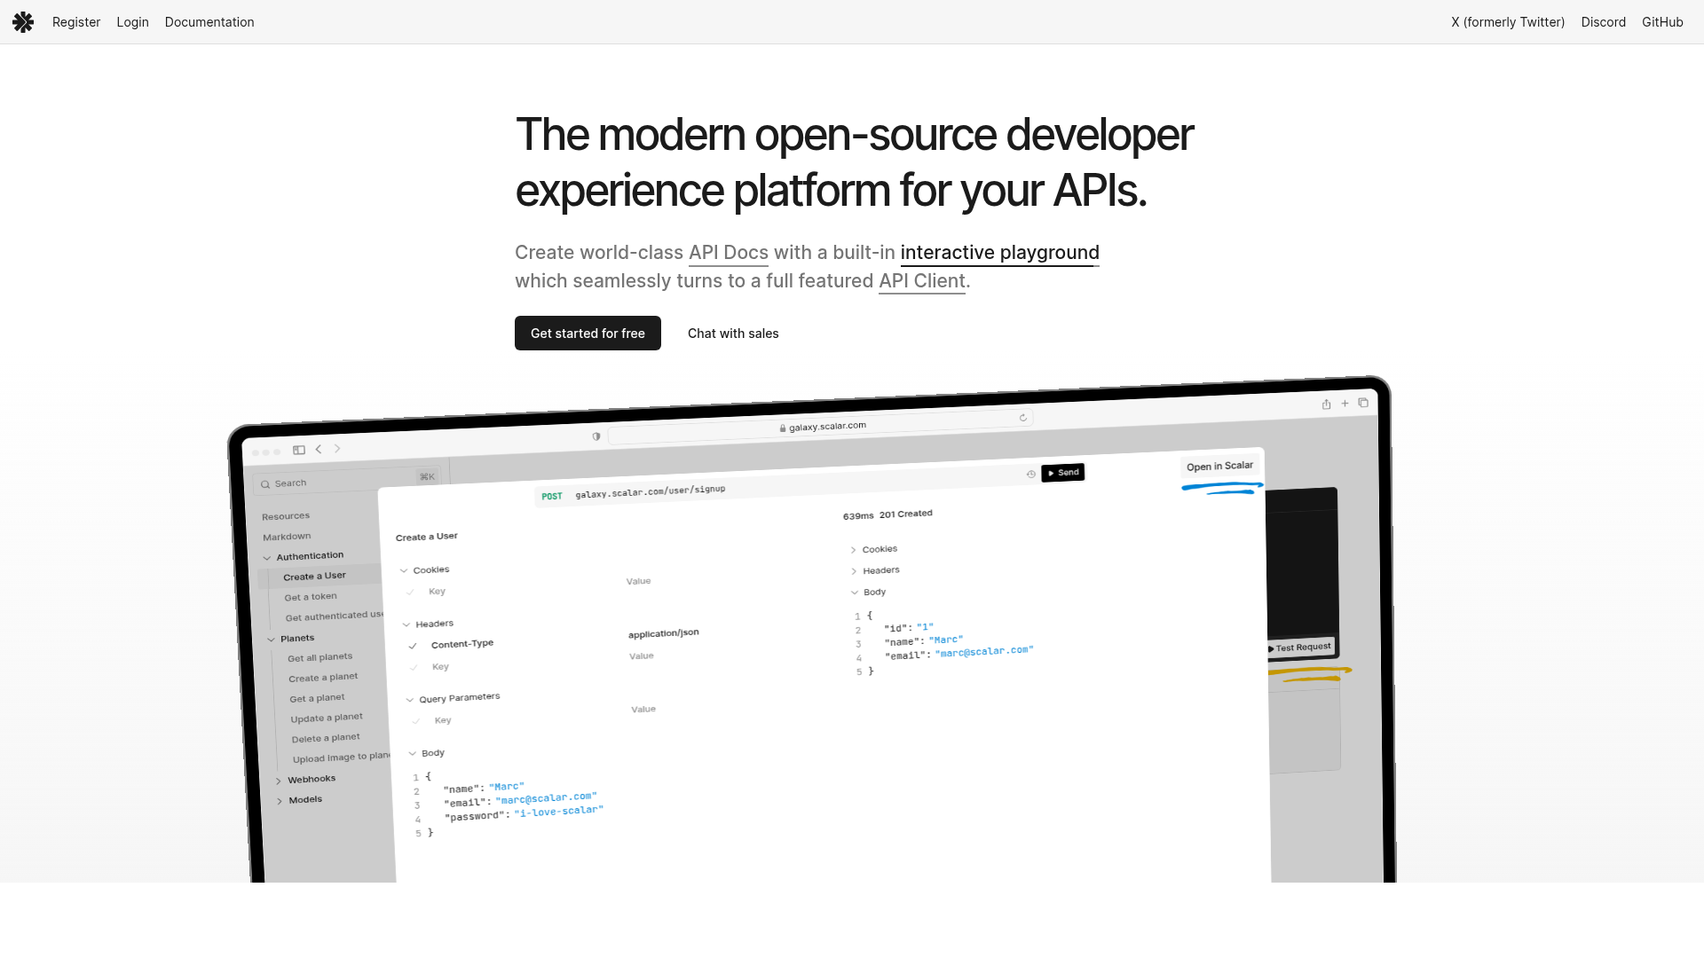
Task: Click the browser back arrow in mockup
Action: pyautogui.click(x=319, y=449)
